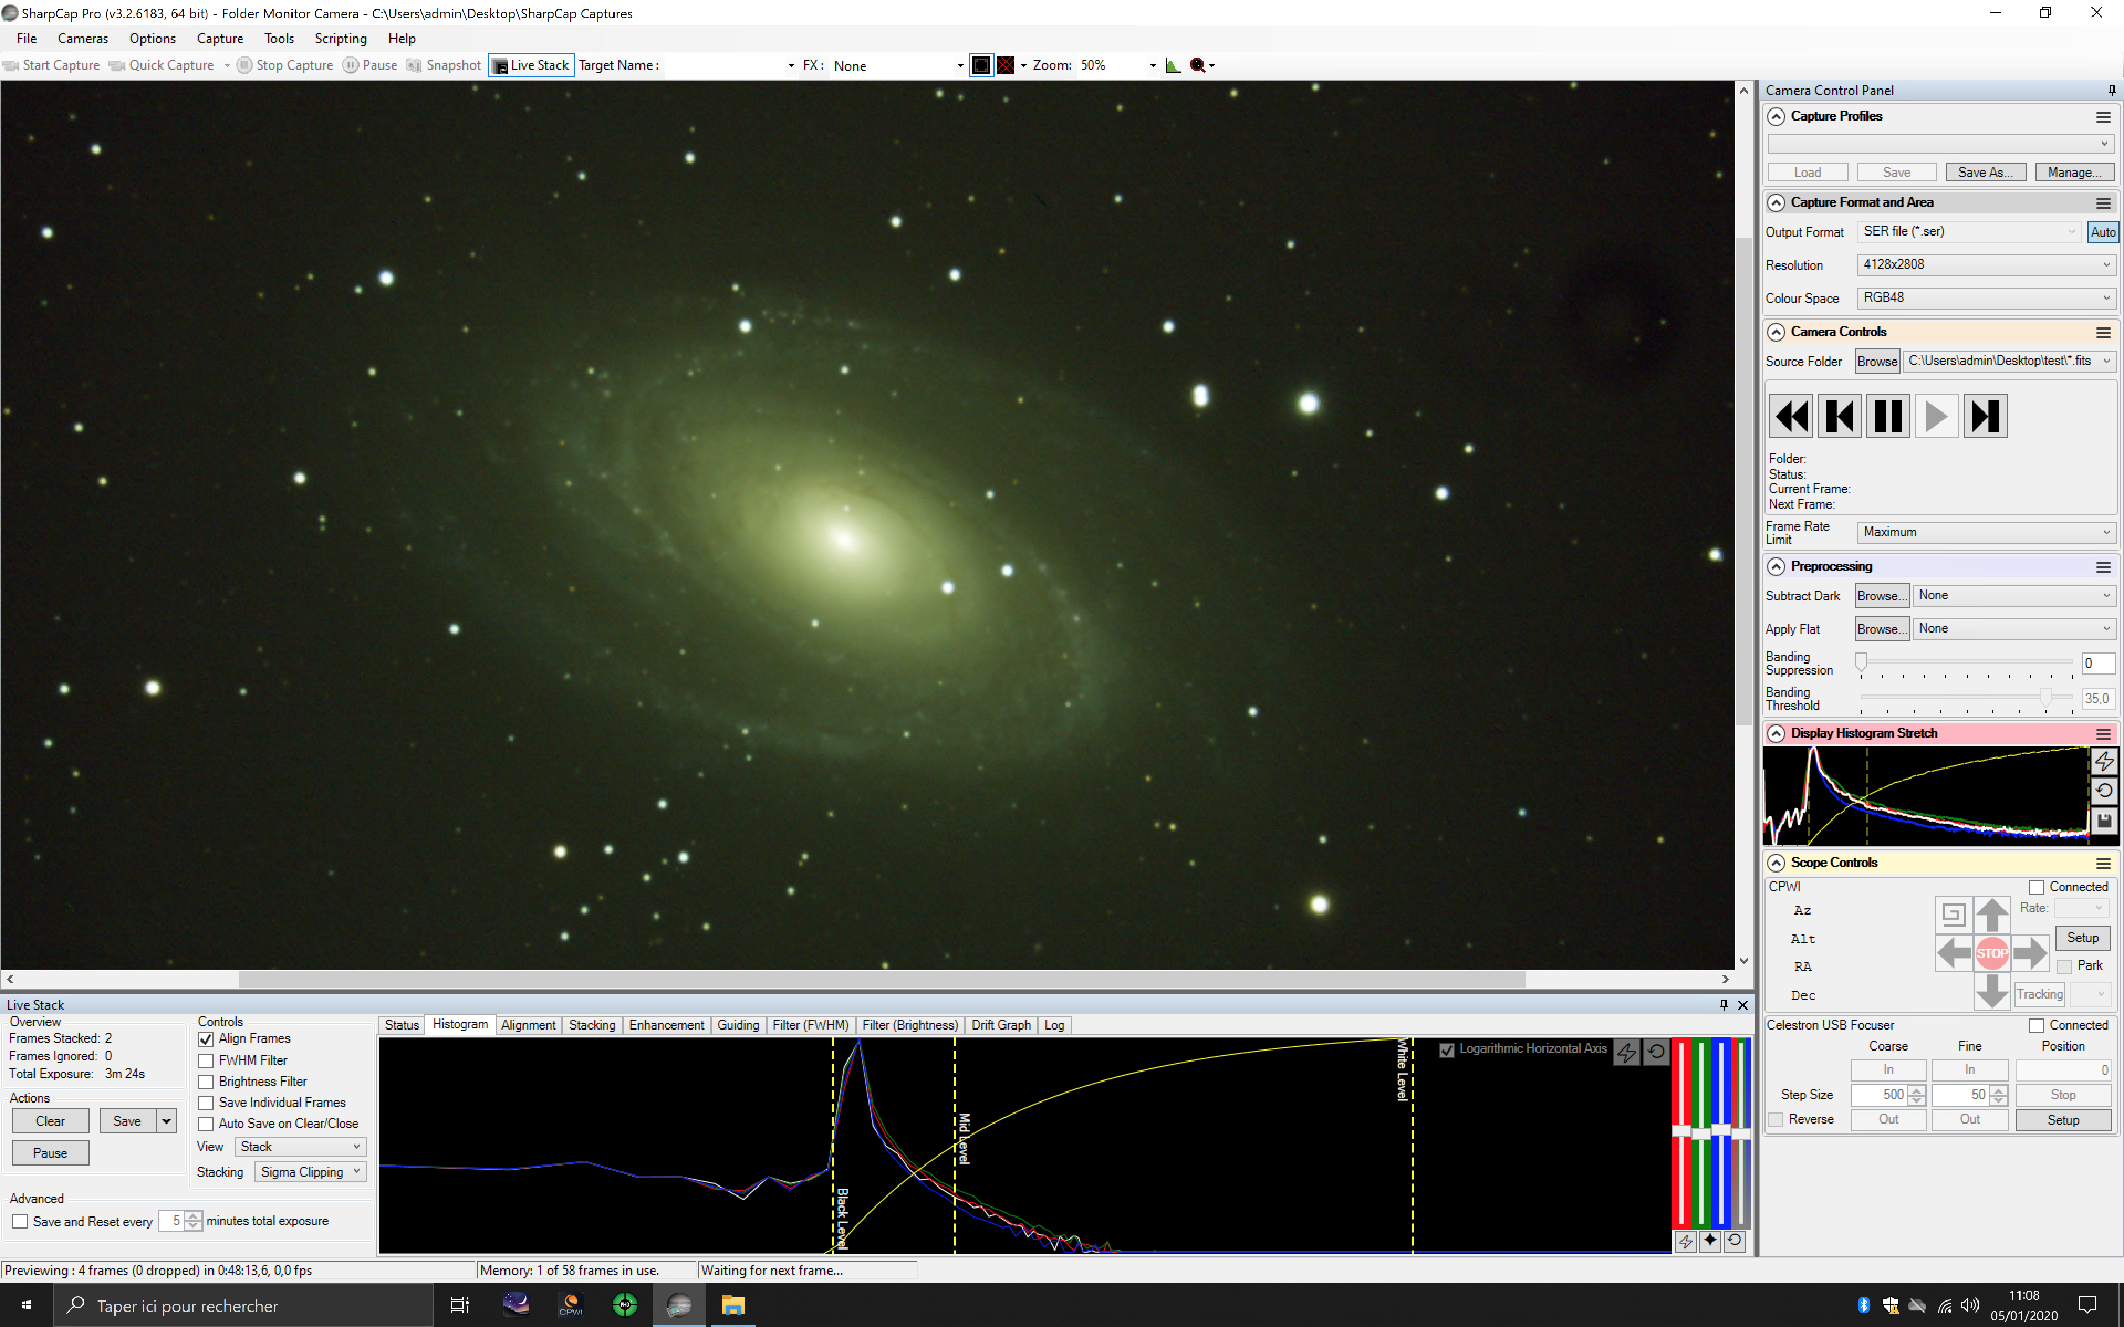Enable the Brightness Filter checkbox
Image resolution: width=2124 pixels, height=1327 pixels.
coord(206,1082)
